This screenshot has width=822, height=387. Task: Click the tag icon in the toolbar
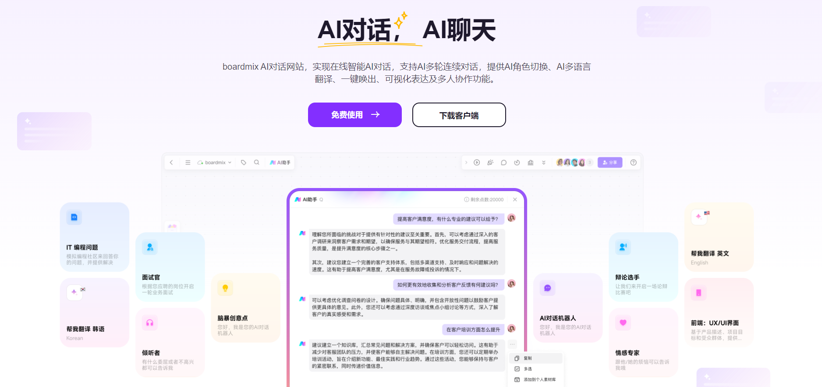[x=244, y=163]
